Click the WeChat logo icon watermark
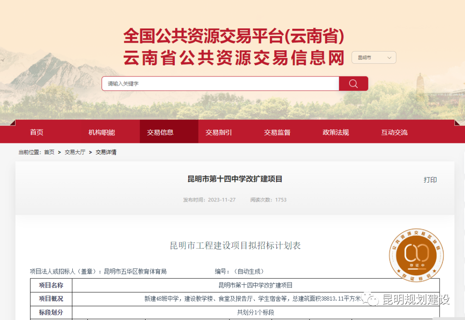Image resolution: width=465 pixels, height=320 pixels. pos(370,299)
